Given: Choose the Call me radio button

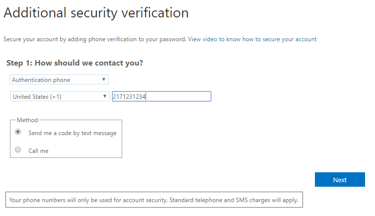Looking at the screenshot, I should point(18,149).
